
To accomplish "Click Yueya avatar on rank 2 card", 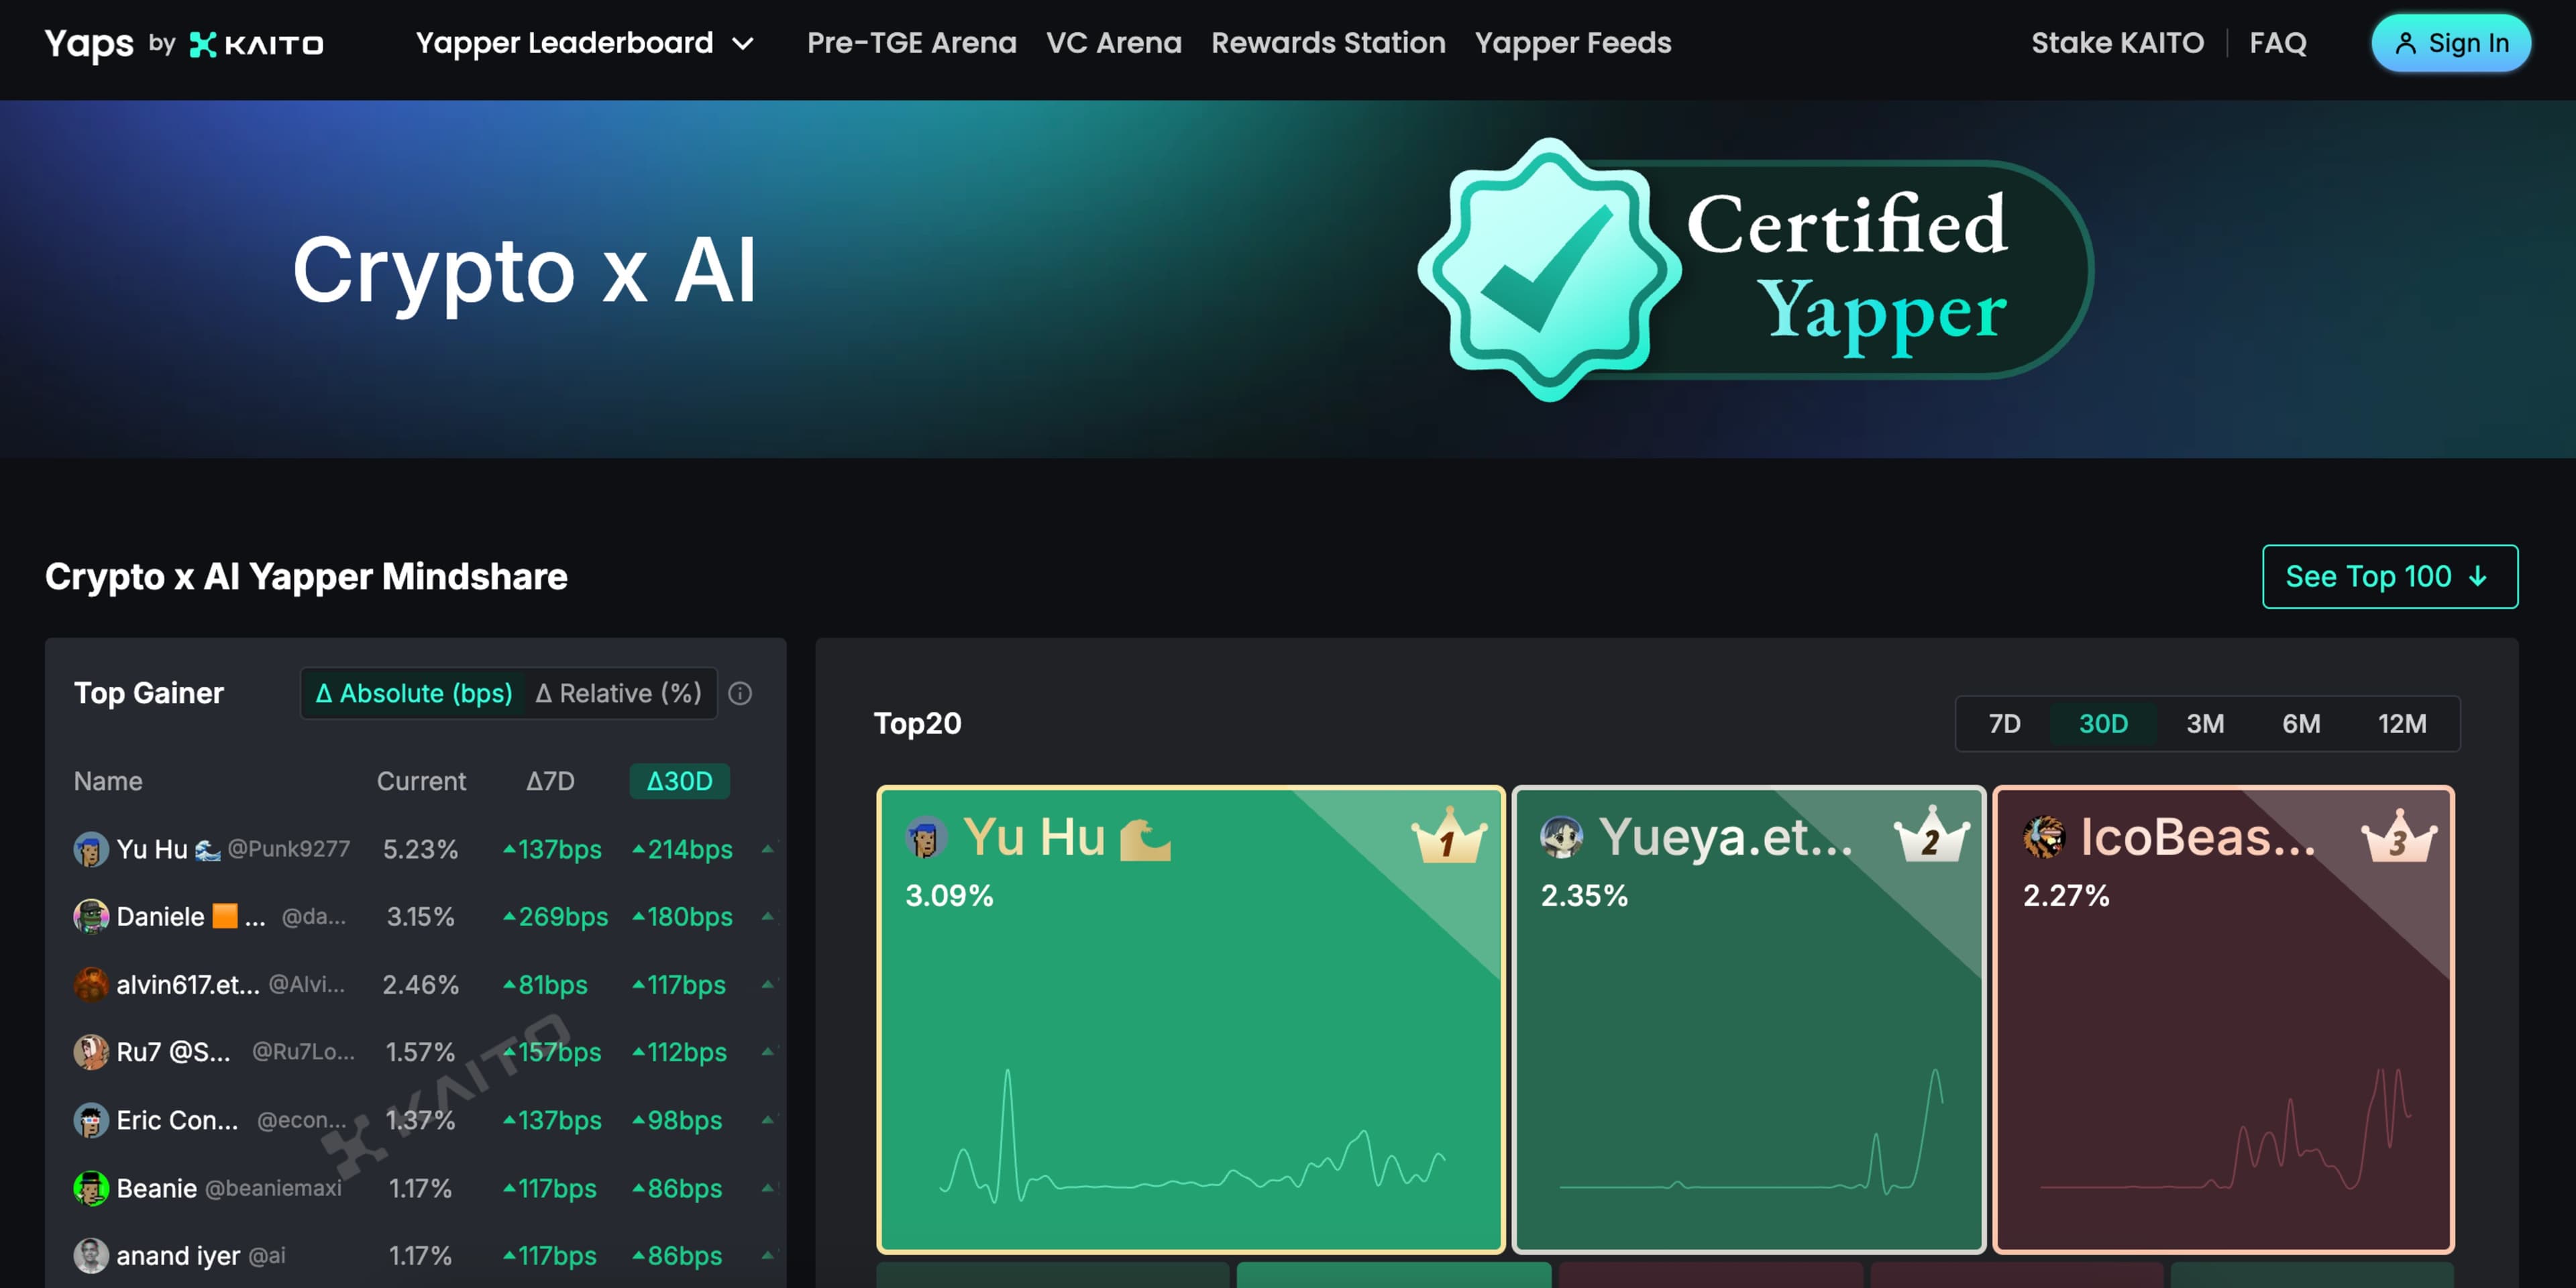I will (1561, 837).
